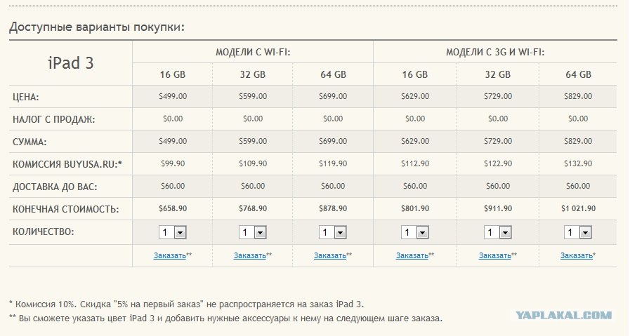Click the МОДЕЛИ С 3G И WI-FI header
The image size is (630, 336).
(x=495, y=52)
